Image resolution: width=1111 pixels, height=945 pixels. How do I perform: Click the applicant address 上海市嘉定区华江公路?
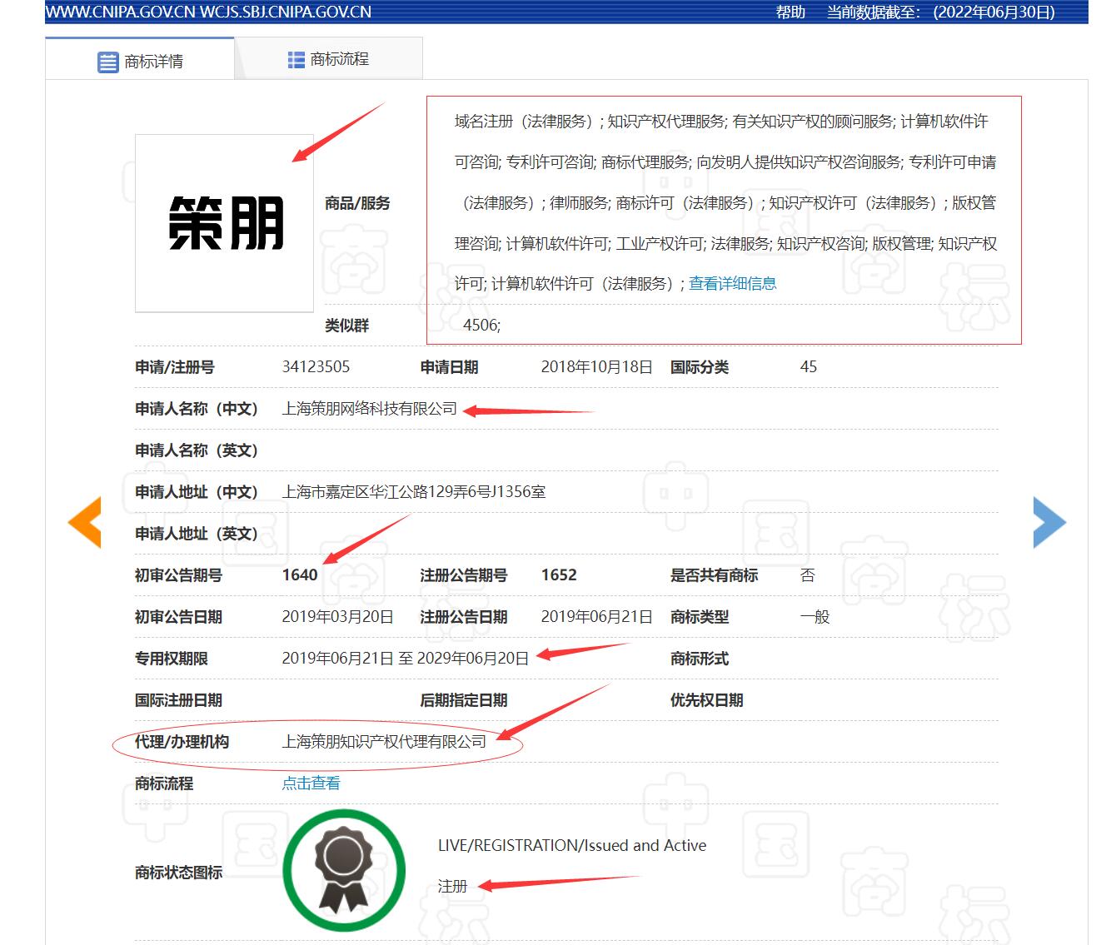click(x=414, y=492)
